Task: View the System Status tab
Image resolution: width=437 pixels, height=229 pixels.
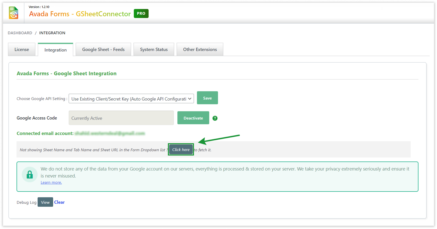Action: (154, 49)
